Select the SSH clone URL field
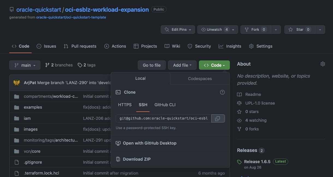This screenshot has height=177, width=333. (x=163, y=118)
